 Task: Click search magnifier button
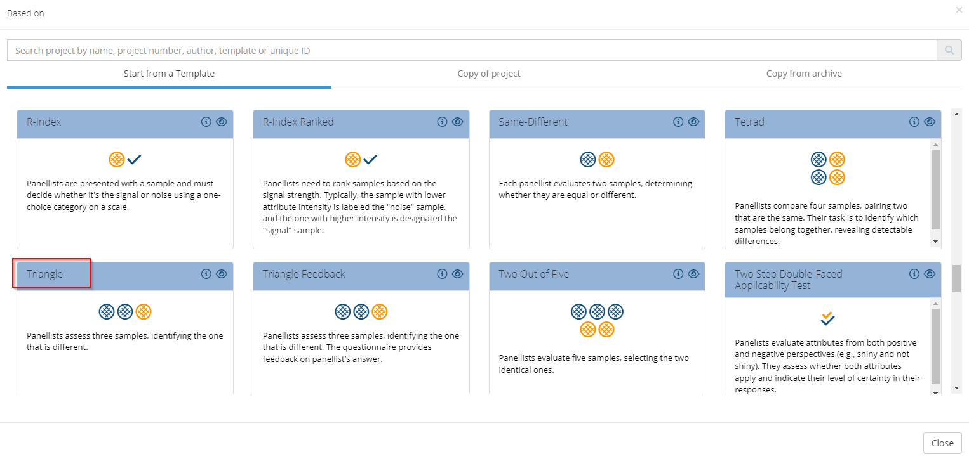point(949,50)
